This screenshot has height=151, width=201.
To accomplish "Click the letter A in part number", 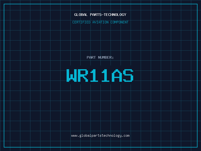I will [x=117, y=75].
